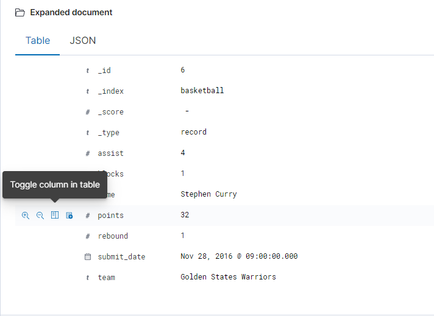The width and height of the screenshot is (434, 316).
Task: Select the _index field name
Action: pyautogui.click(x=111, y=91)
